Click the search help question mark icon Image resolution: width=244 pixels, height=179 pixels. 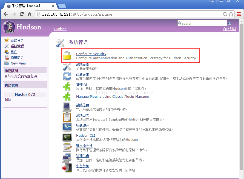[229, 24]
